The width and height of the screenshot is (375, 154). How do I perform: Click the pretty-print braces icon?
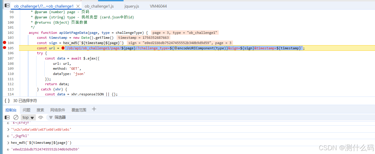7,101
